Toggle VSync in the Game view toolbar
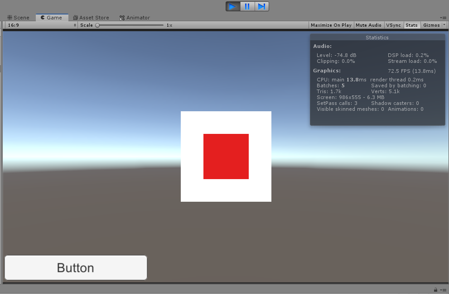The width and height of the screenshot is (449, 294). click(x=393, y=25)
